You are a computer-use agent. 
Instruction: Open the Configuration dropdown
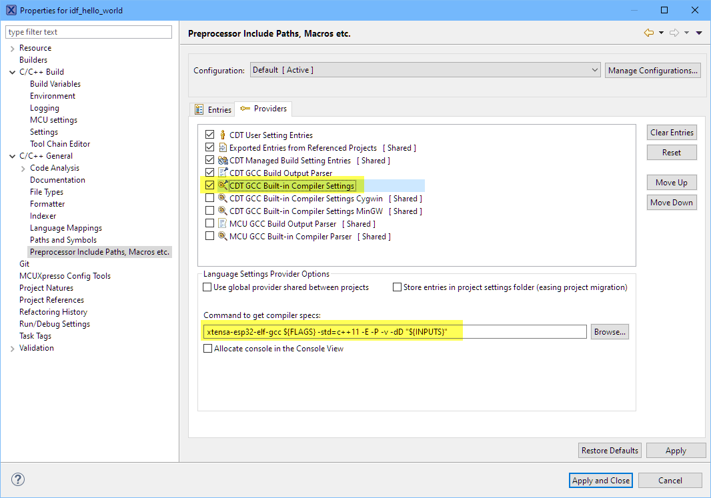pyautogui.click(x=426, y=70)
